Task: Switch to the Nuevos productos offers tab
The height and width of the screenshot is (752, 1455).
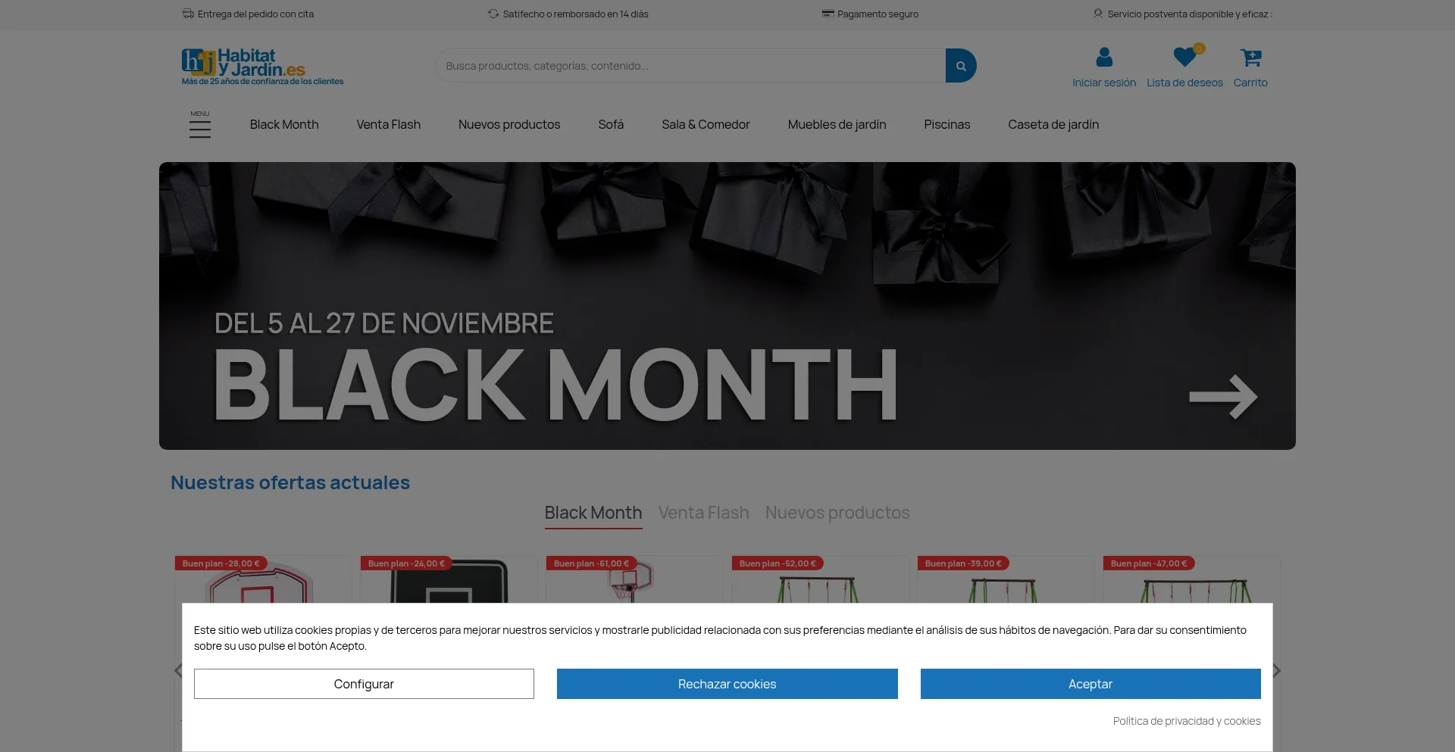Action: [837, 513]
